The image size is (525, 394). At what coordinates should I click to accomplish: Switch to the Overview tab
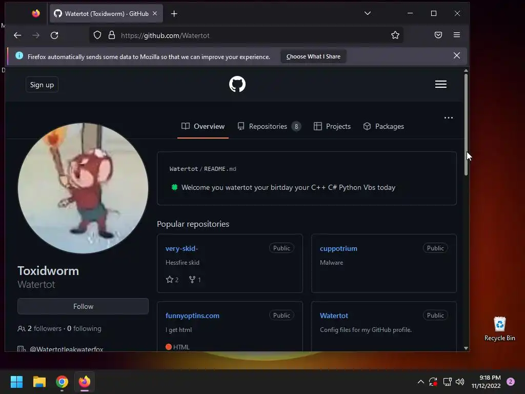coord(203,126)
